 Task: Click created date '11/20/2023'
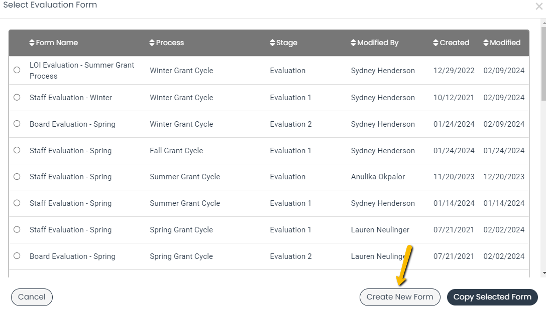coord(454,177)
